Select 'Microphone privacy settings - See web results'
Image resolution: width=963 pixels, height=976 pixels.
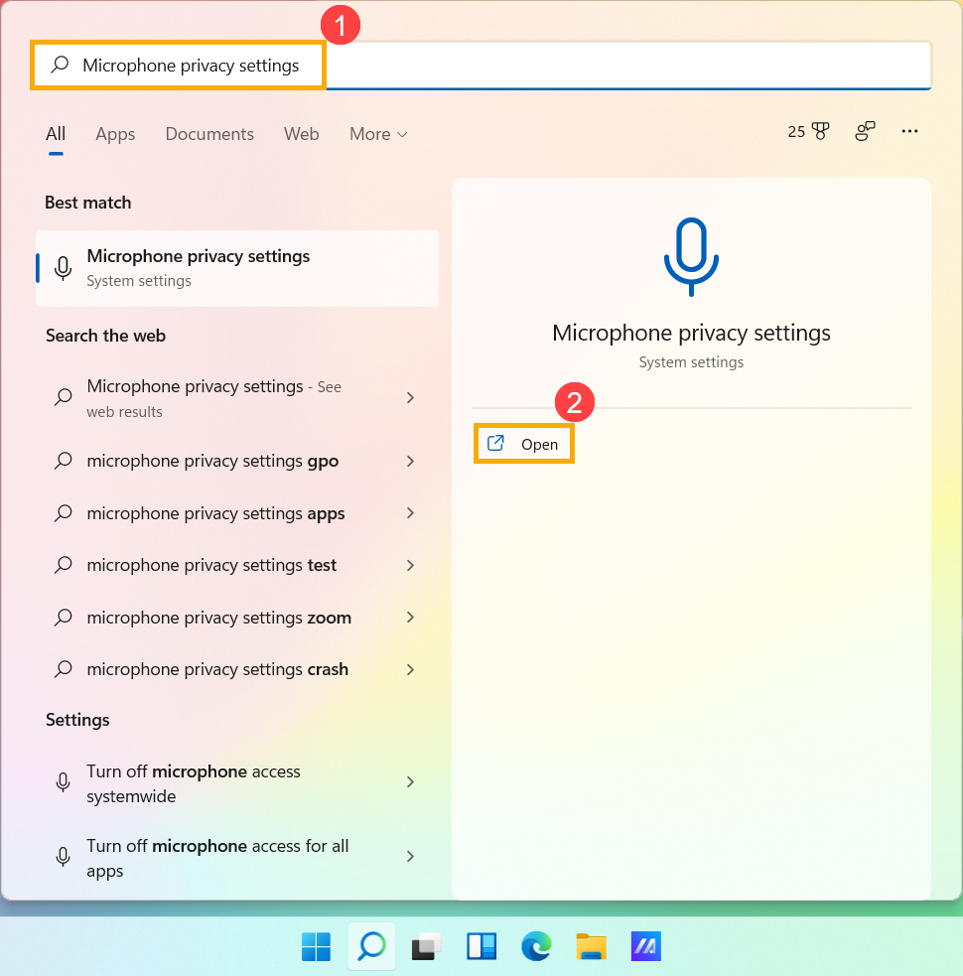pyautogui.click(x=237, y=398)
